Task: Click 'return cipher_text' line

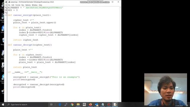Action: (26, 40)
